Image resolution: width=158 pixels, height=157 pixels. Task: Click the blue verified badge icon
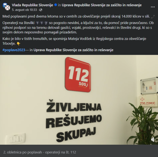point(56,5)
